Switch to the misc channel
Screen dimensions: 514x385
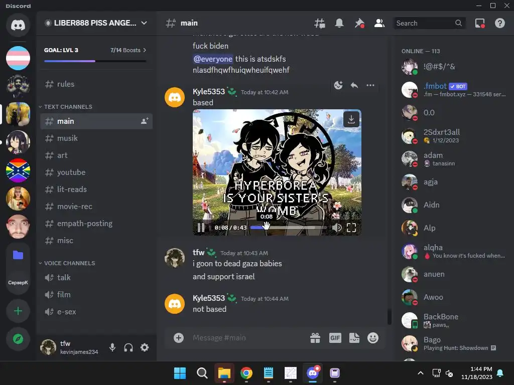tap(96, 240)
